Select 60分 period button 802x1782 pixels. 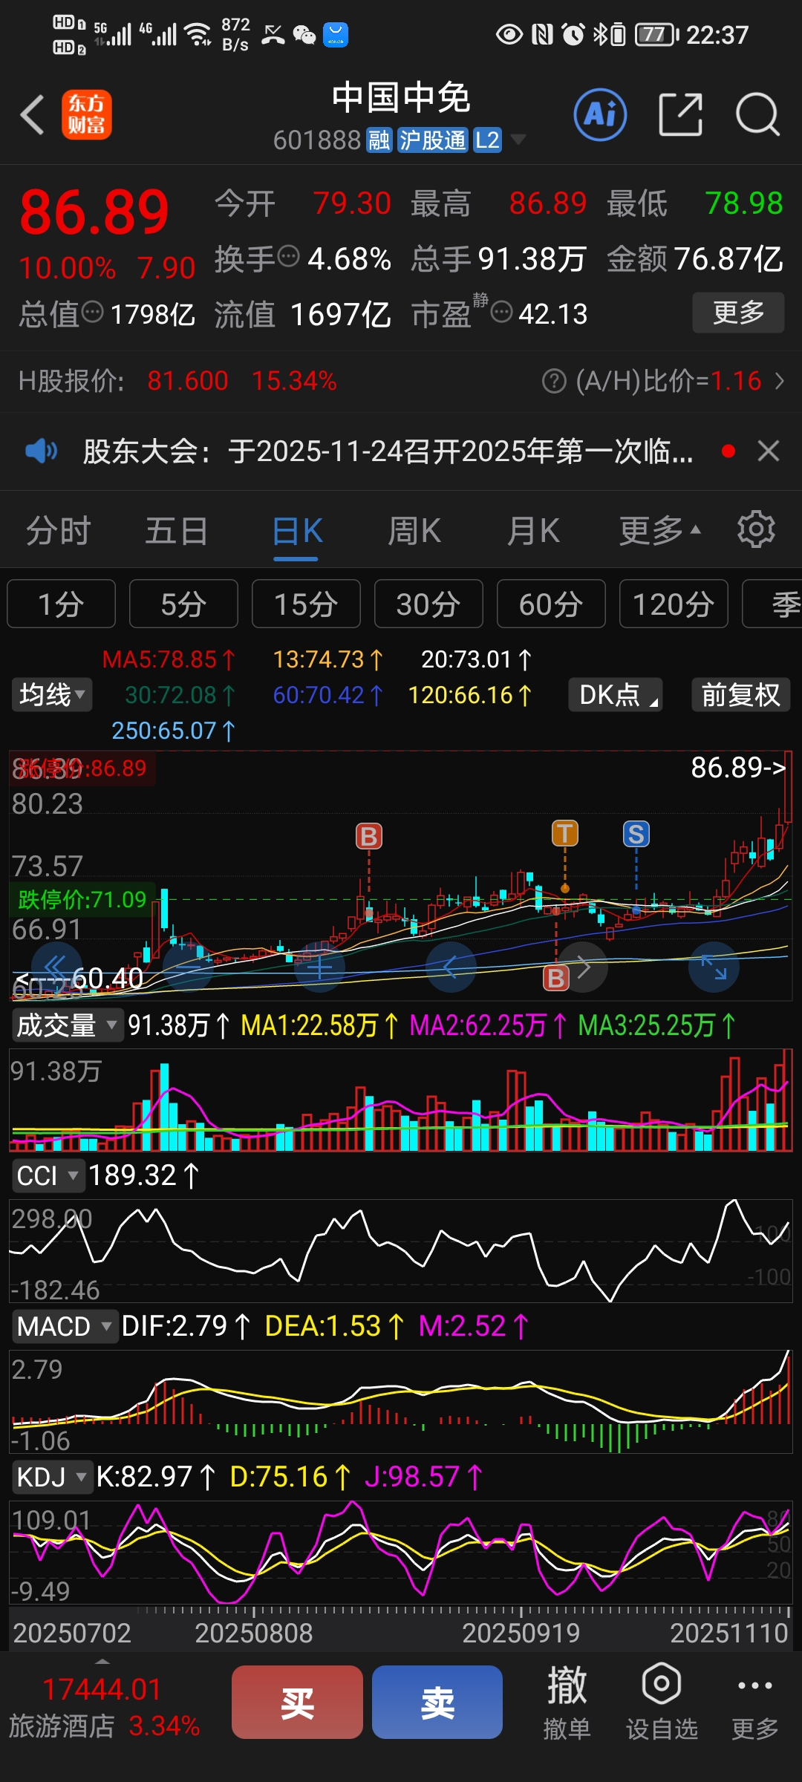[551, 604]
